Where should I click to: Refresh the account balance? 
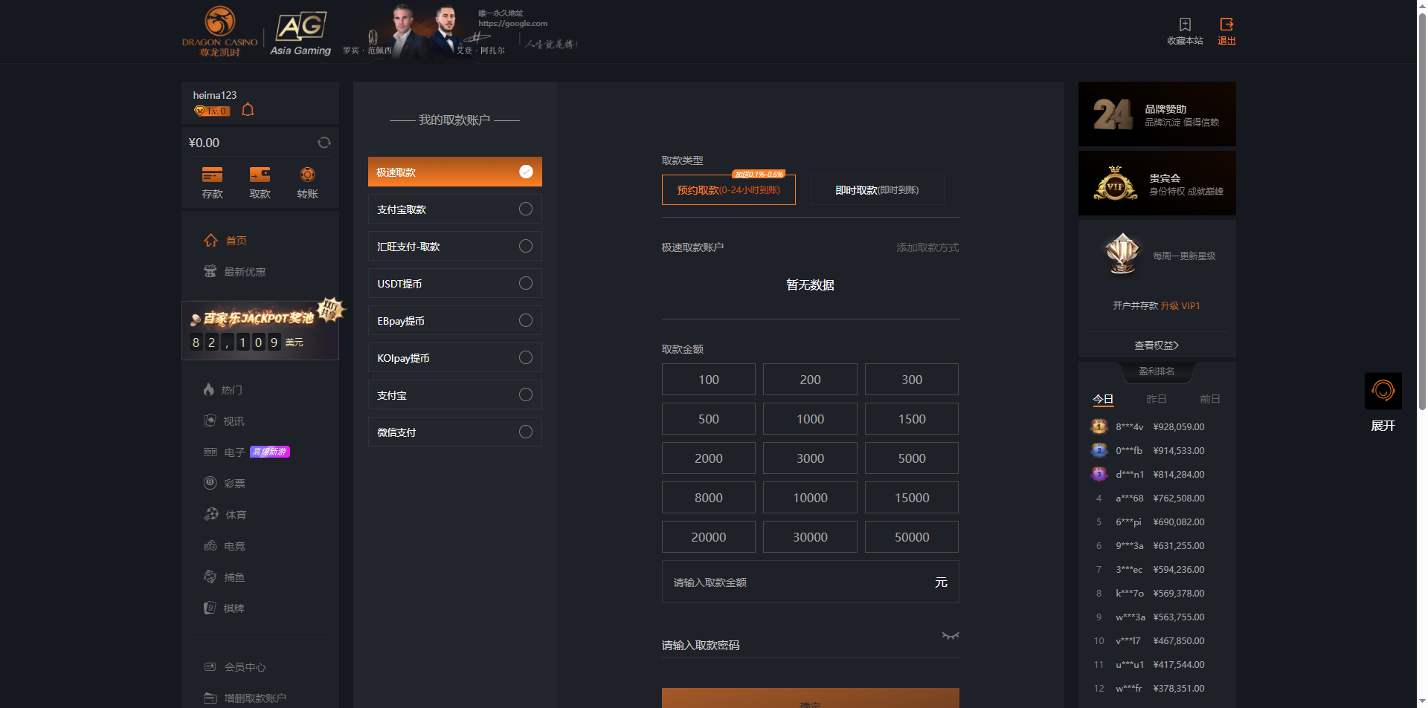pyautogui.click(x=324, y=143)
